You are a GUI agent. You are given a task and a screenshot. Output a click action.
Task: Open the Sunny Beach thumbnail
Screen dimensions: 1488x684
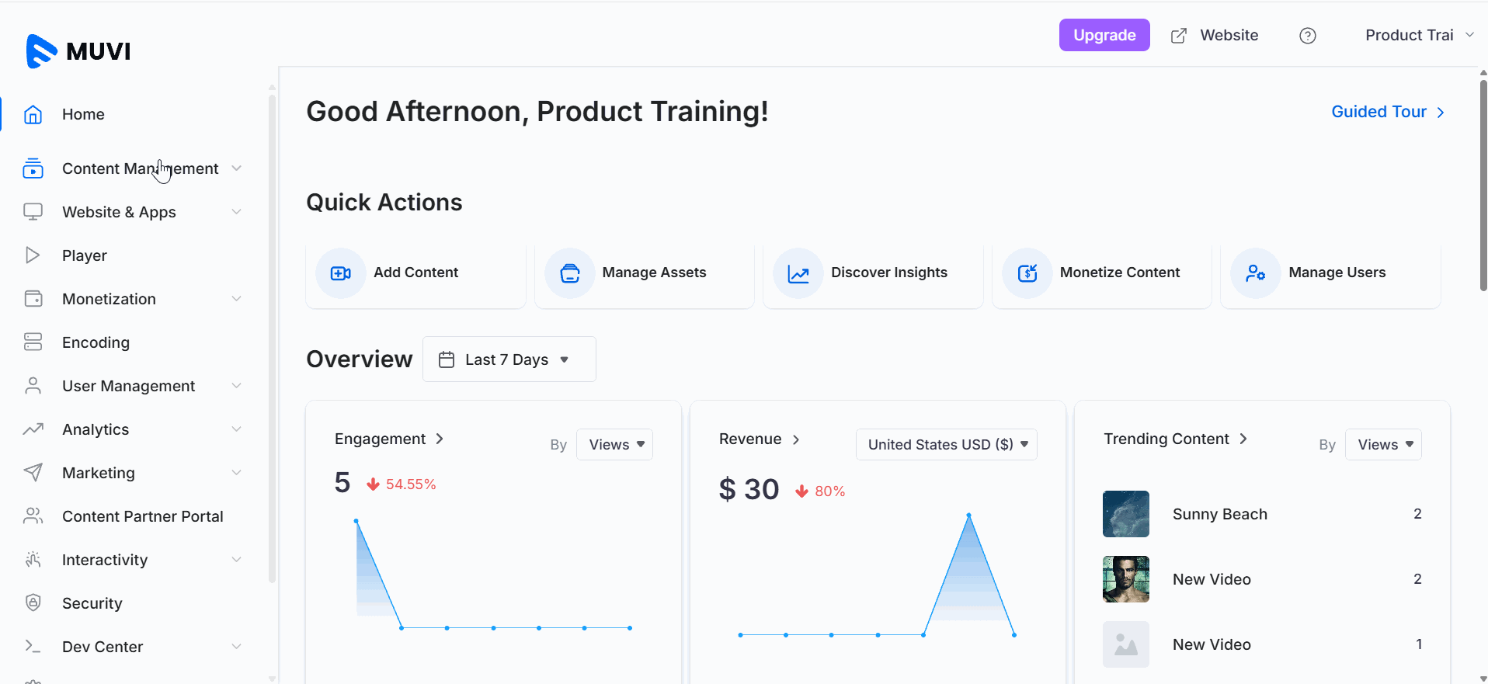pos(1125,514)
